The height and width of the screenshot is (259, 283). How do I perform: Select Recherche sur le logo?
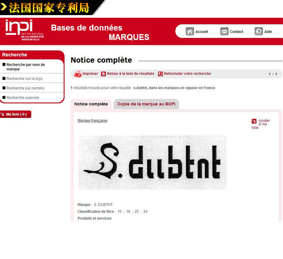click(x=25, y=79)
